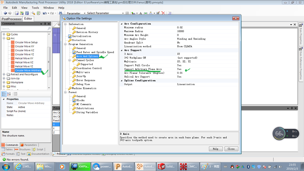Switch to the Parameters tab

click(29, 145)
